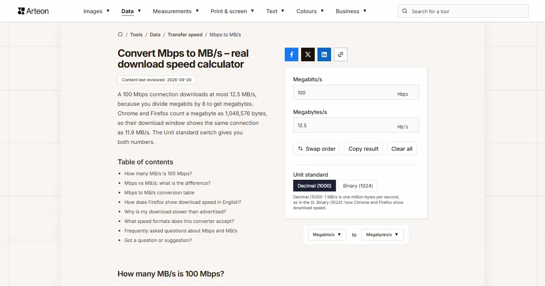Open the Tools breadcrumb

(x=136, y=35)
